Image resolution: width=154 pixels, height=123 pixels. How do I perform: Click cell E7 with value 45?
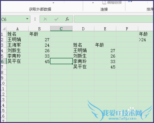[x=105, y=67]
